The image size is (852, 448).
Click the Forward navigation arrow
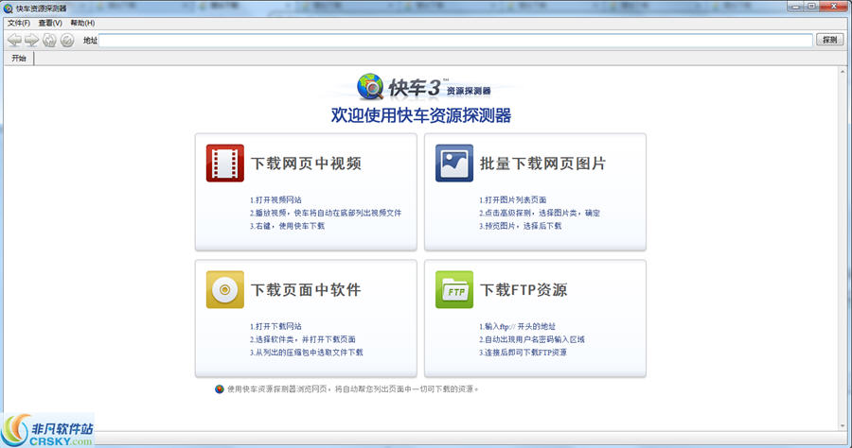tap(32, 40)
